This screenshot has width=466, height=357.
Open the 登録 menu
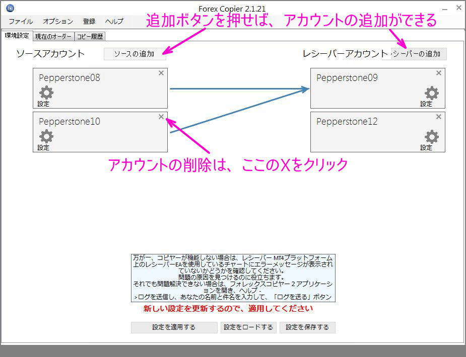point(89,21)
